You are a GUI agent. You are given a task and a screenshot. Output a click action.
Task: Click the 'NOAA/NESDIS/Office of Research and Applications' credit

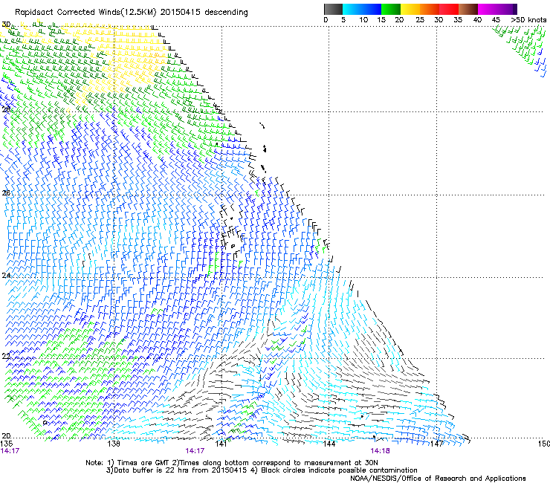(438, 479)
